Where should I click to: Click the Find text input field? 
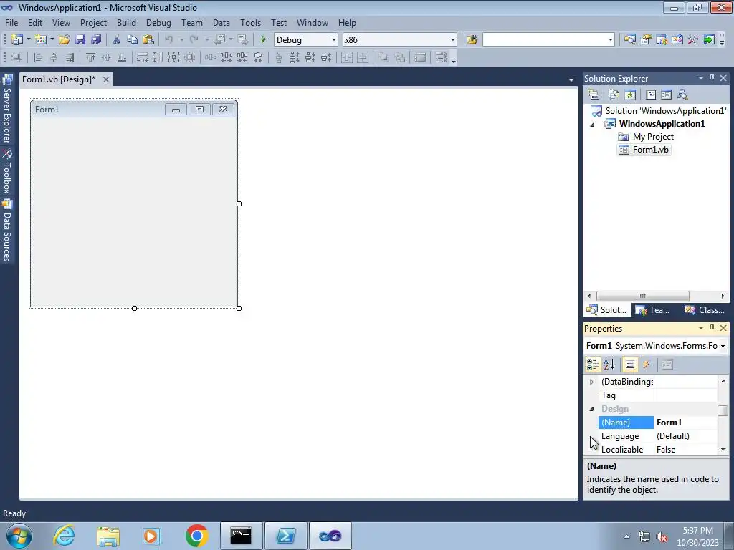pos(545,40)
